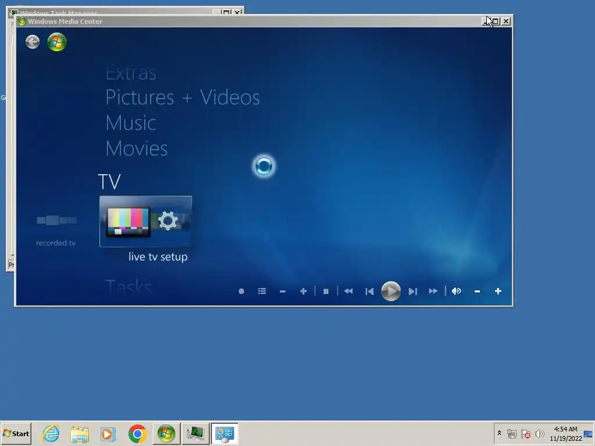Switch to Media Center taskbar button
595x446 pixels.
point(166,433)
